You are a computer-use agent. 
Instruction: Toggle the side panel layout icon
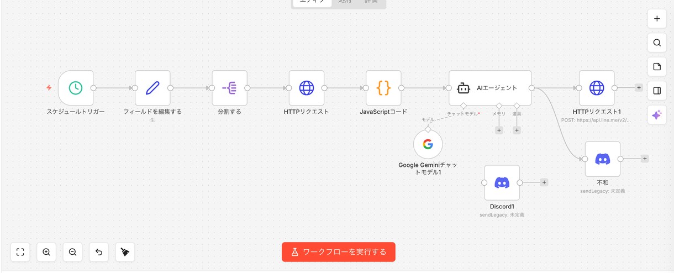pos(657,91)
